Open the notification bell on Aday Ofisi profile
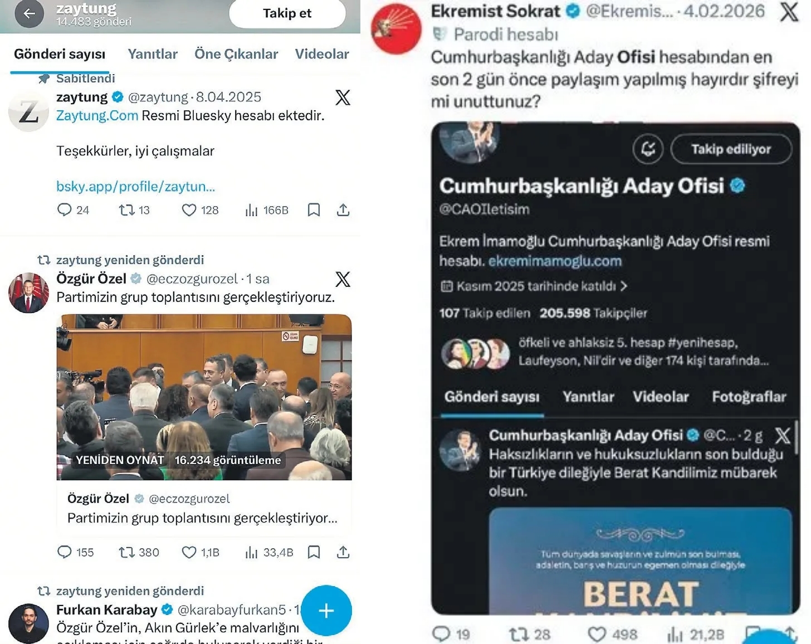Viewport: 811px width, 644px height. [648, 149]
